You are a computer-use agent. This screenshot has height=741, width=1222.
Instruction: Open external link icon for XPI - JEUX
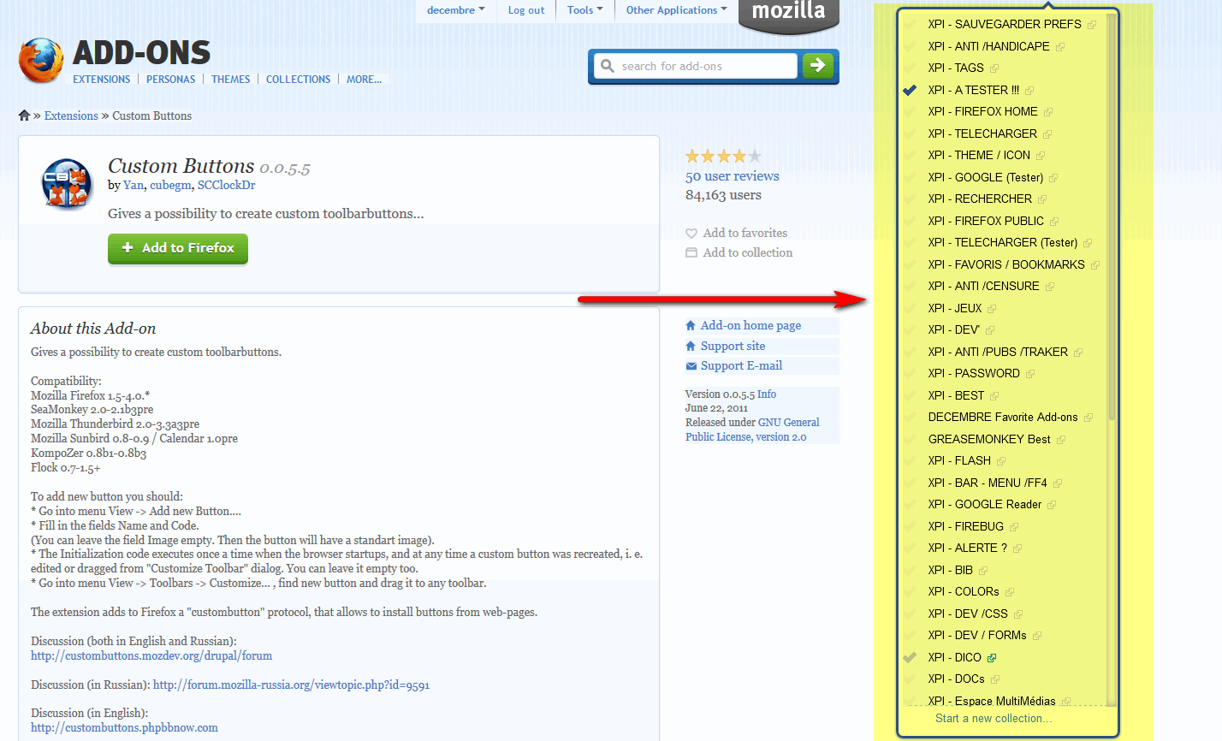click(x=993, y=309)
